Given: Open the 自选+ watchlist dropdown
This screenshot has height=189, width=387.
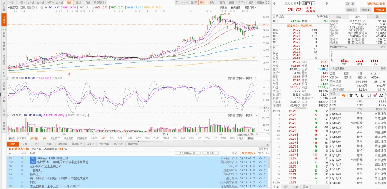Looking at the screenshot, I should pos(351,10).
